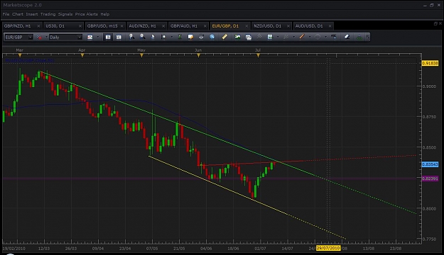
Task: Click the green icon right of the eraser
Action: tap(359, 37)
